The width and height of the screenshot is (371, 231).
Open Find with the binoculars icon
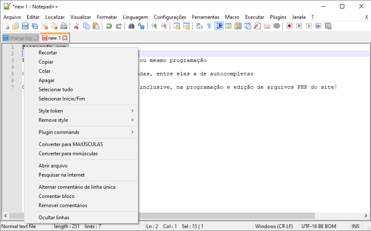click(132, 26)
